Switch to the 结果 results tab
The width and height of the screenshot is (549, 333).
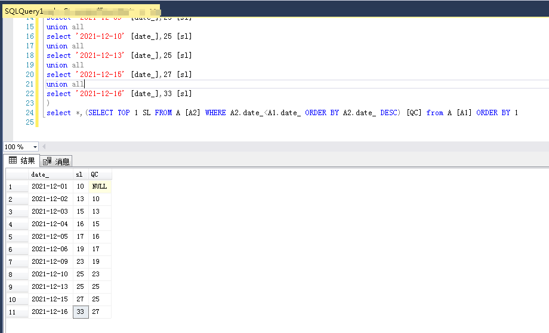[x=21, y=161]
